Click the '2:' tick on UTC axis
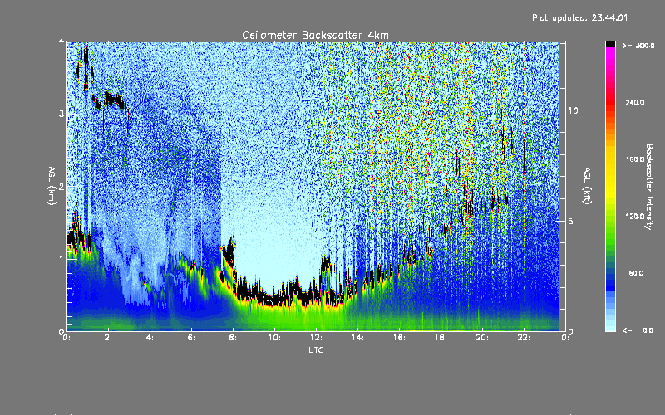 pyautogui.click(x=108, y=338)
